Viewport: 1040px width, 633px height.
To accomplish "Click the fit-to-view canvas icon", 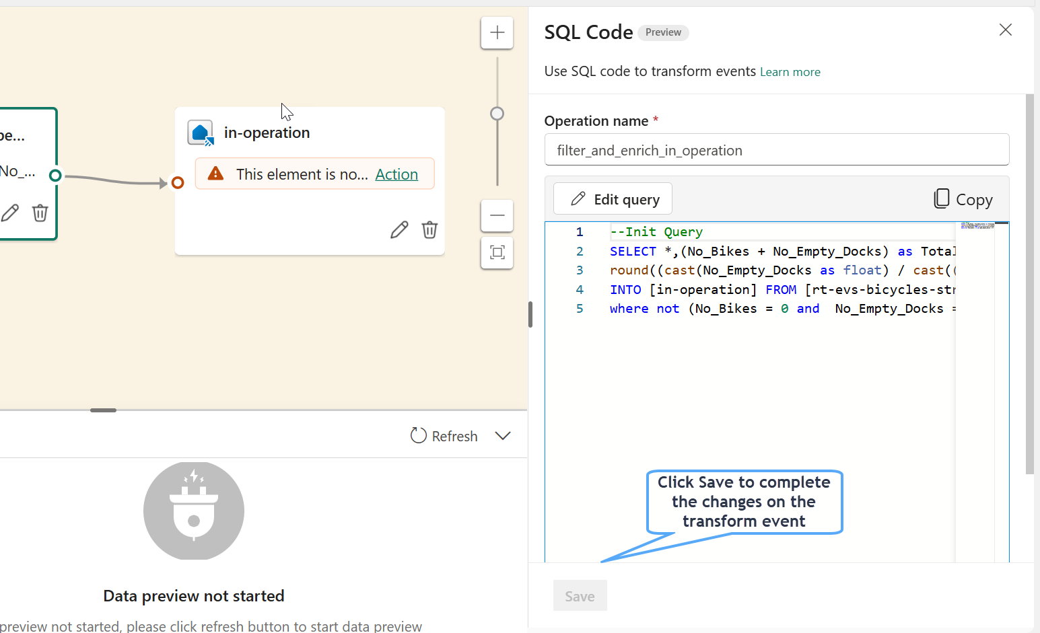I will point(497,252).
